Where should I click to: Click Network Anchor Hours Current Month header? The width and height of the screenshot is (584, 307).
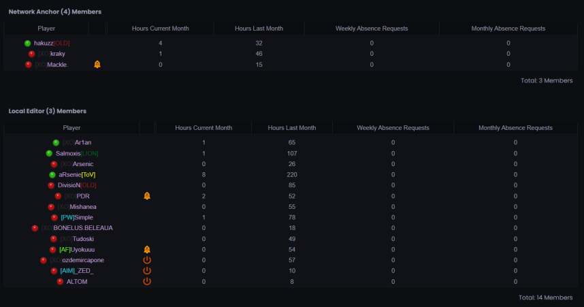point(161,29)
